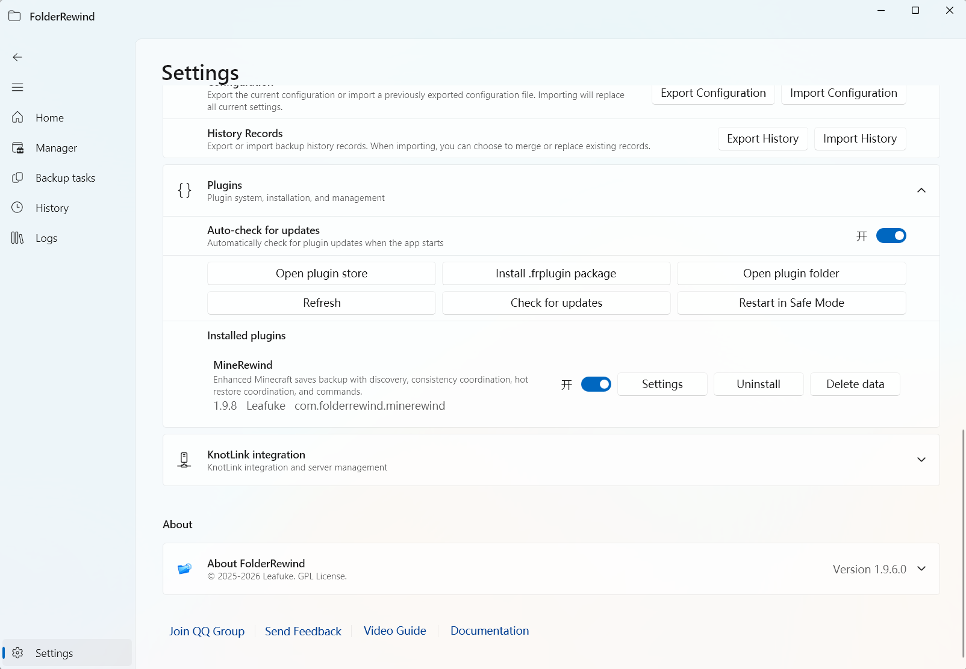This screenshot has width=966, height=669.
Task: Click Open plugin folder button
Action: click(x=791, y=273)
